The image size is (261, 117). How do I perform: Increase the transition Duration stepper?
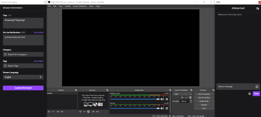[191, 100]
